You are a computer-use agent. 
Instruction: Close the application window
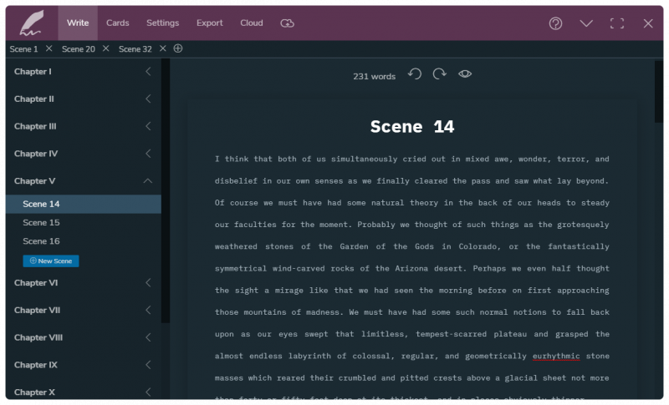point(648,23)
